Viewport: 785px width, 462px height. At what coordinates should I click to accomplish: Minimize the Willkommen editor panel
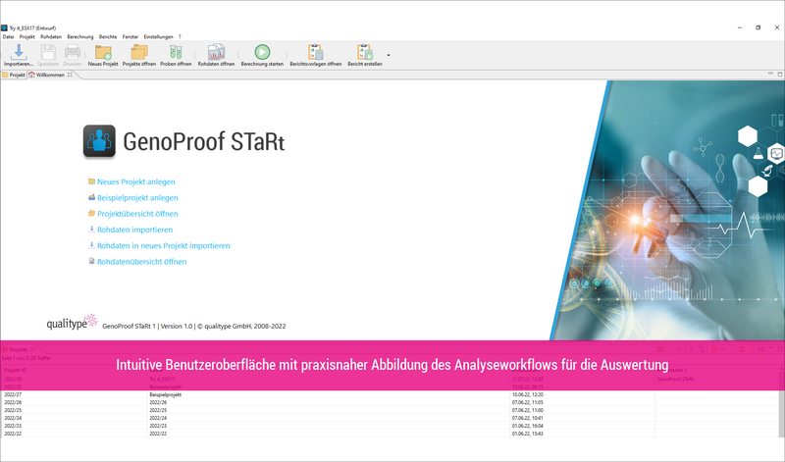[x=770, y=75]
